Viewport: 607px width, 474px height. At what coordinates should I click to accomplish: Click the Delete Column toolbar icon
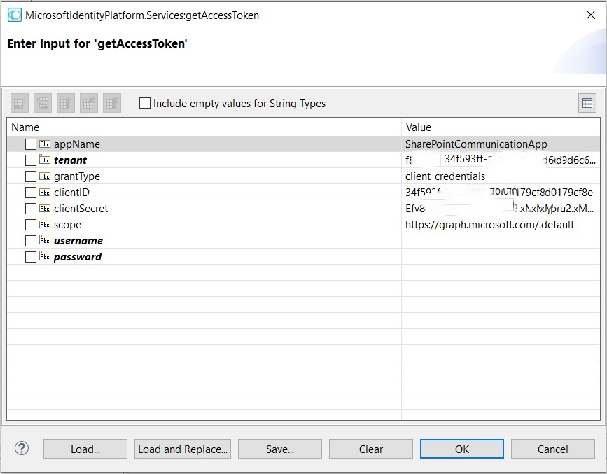112,104
